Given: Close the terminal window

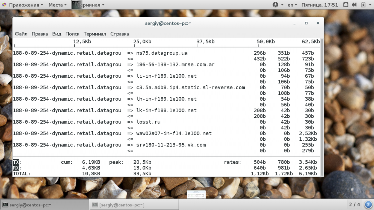Looking at the screenshot, I should [x=318, y=23].
